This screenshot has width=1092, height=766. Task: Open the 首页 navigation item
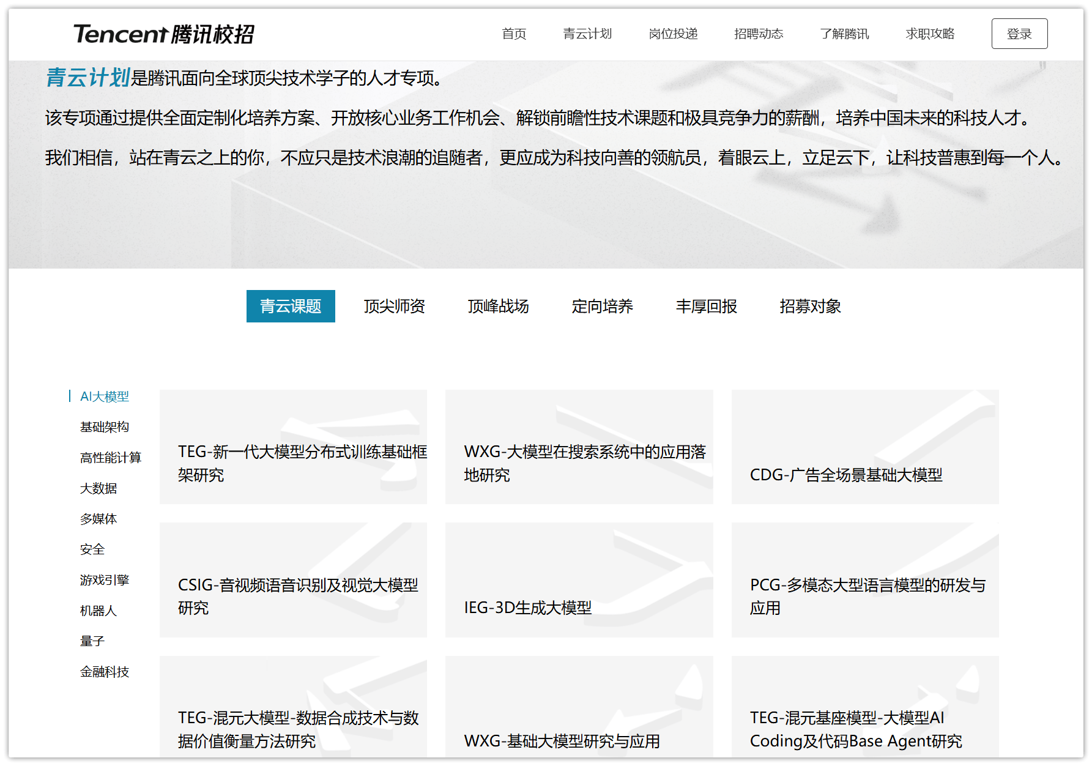[514, 34]
